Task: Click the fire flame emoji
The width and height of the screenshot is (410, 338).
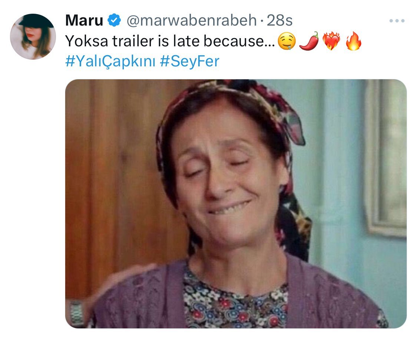Action: (x=354, y=41)
